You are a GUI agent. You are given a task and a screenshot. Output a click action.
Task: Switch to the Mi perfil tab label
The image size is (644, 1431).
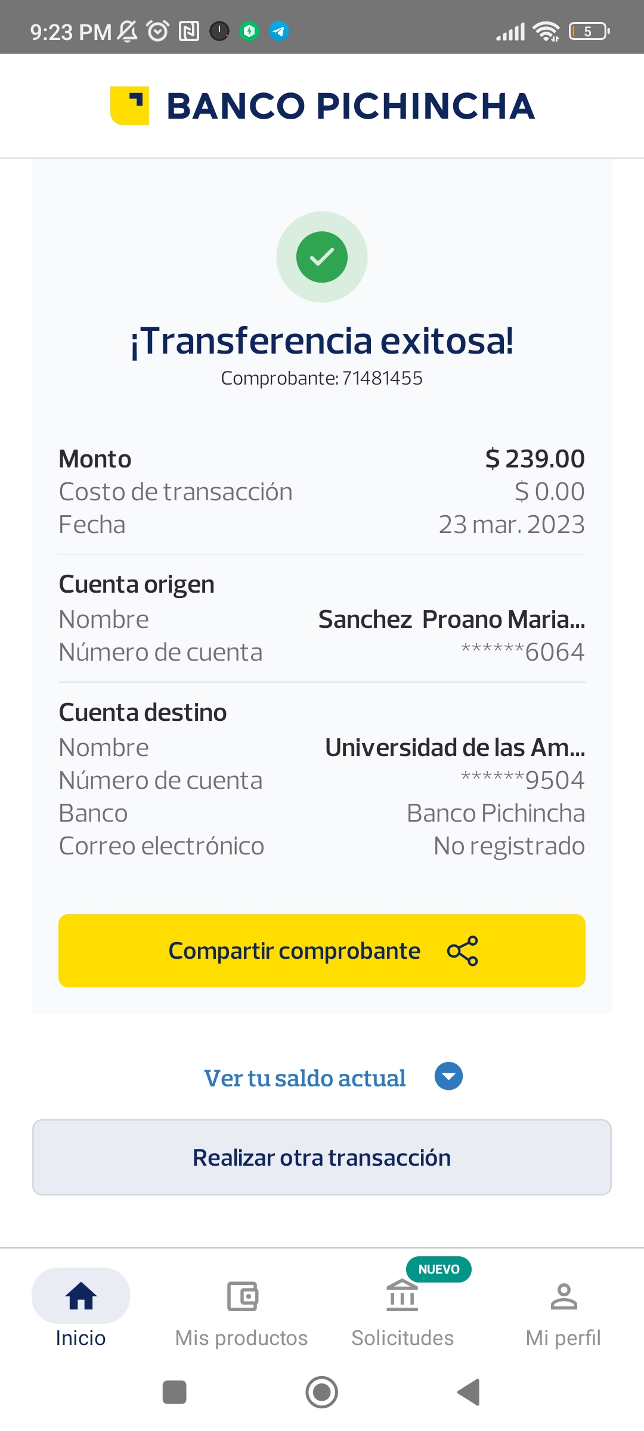point(563,1338)
